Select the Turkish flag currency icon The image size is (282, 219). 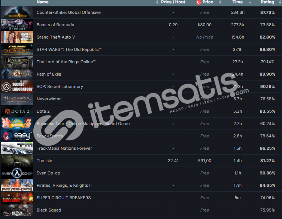199,2
